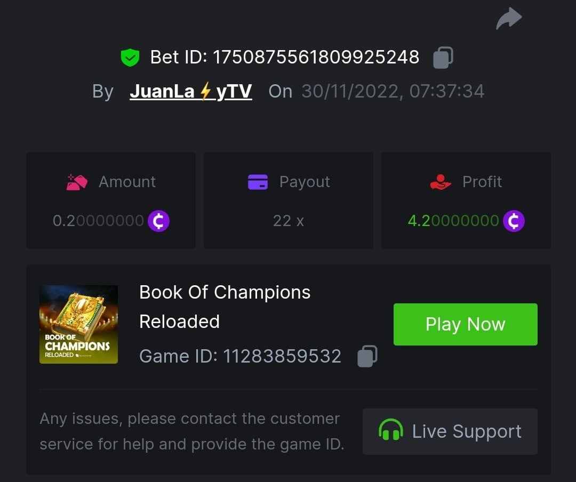Open the Book Of Champions Reloaded thumbnail

coord(78,324)
